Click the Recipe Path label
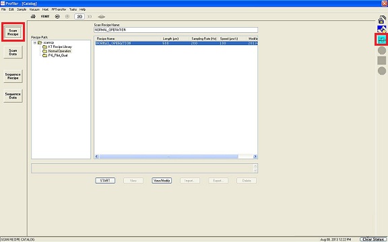Image resolution: width=388 pixels, height=242 pixels. pos(39,37)
